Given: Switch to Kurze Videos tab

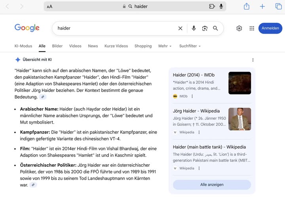Looking at the screenshot, I should 116,46.
